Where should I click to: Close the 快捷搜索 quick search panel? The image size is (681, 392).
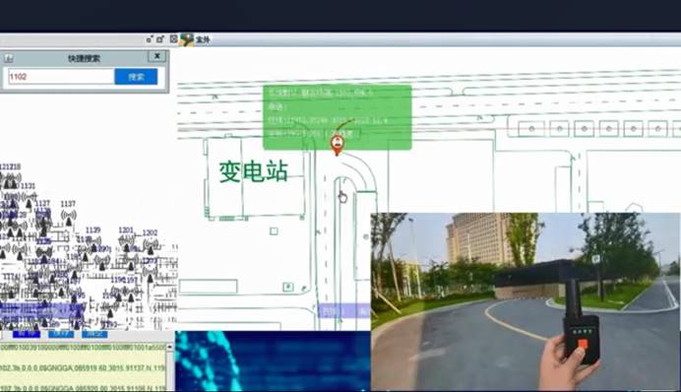click(157, 56)
